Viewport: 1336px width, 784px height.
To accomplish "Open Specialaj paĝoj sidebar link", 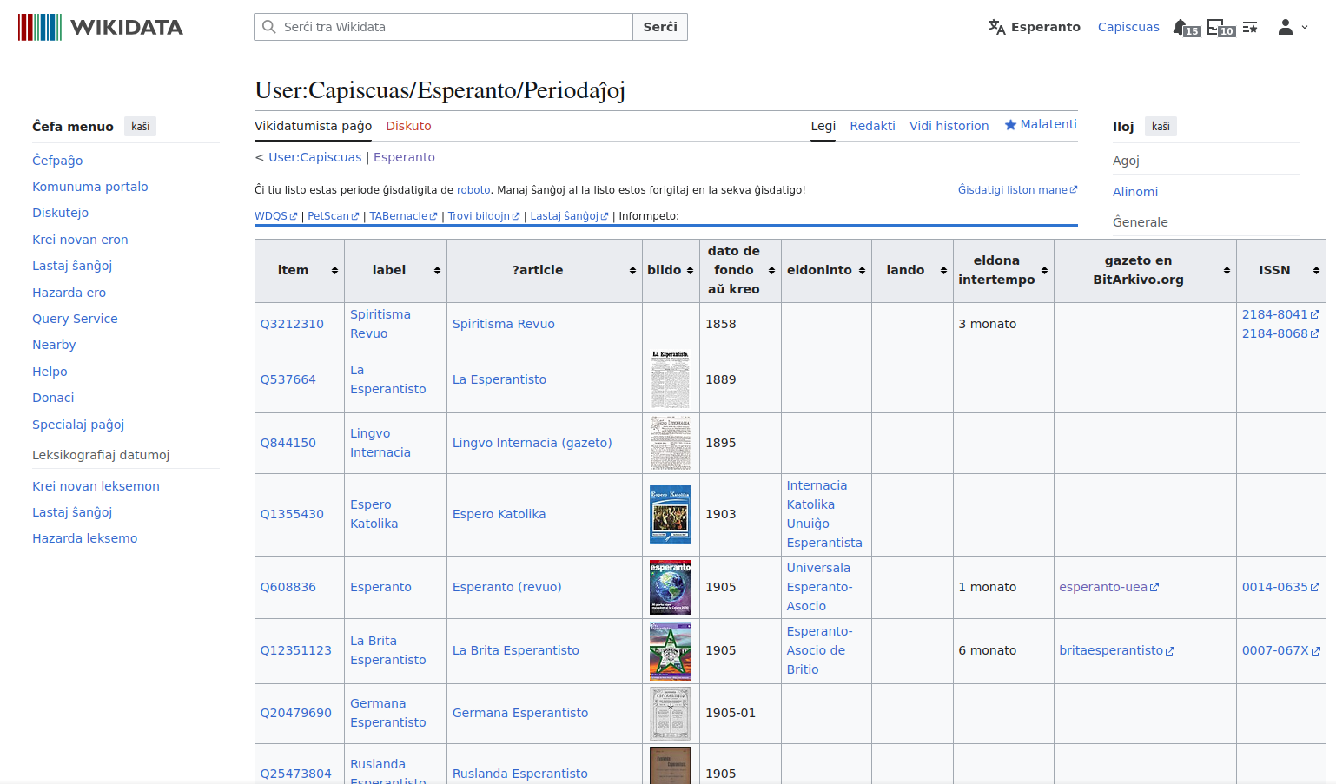I will [78, 425].
